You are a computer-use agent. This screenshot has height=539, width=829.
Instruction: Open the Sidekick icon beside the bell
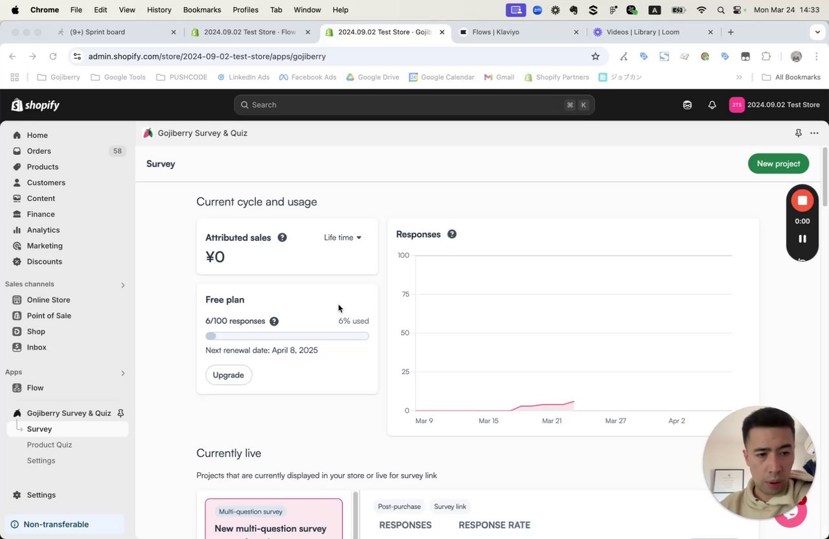687,105
